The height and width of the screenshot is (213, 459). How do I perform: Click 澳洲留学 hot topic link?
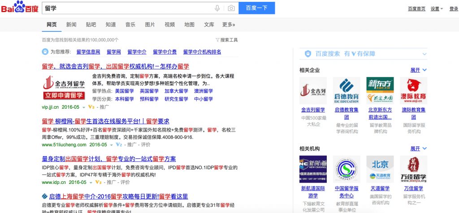tap(204, 91)
